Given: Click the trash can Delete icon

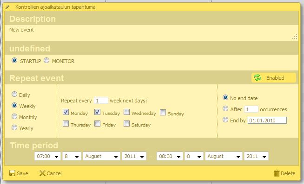Looking at the screenshot, I should click(x=277, y=173).
